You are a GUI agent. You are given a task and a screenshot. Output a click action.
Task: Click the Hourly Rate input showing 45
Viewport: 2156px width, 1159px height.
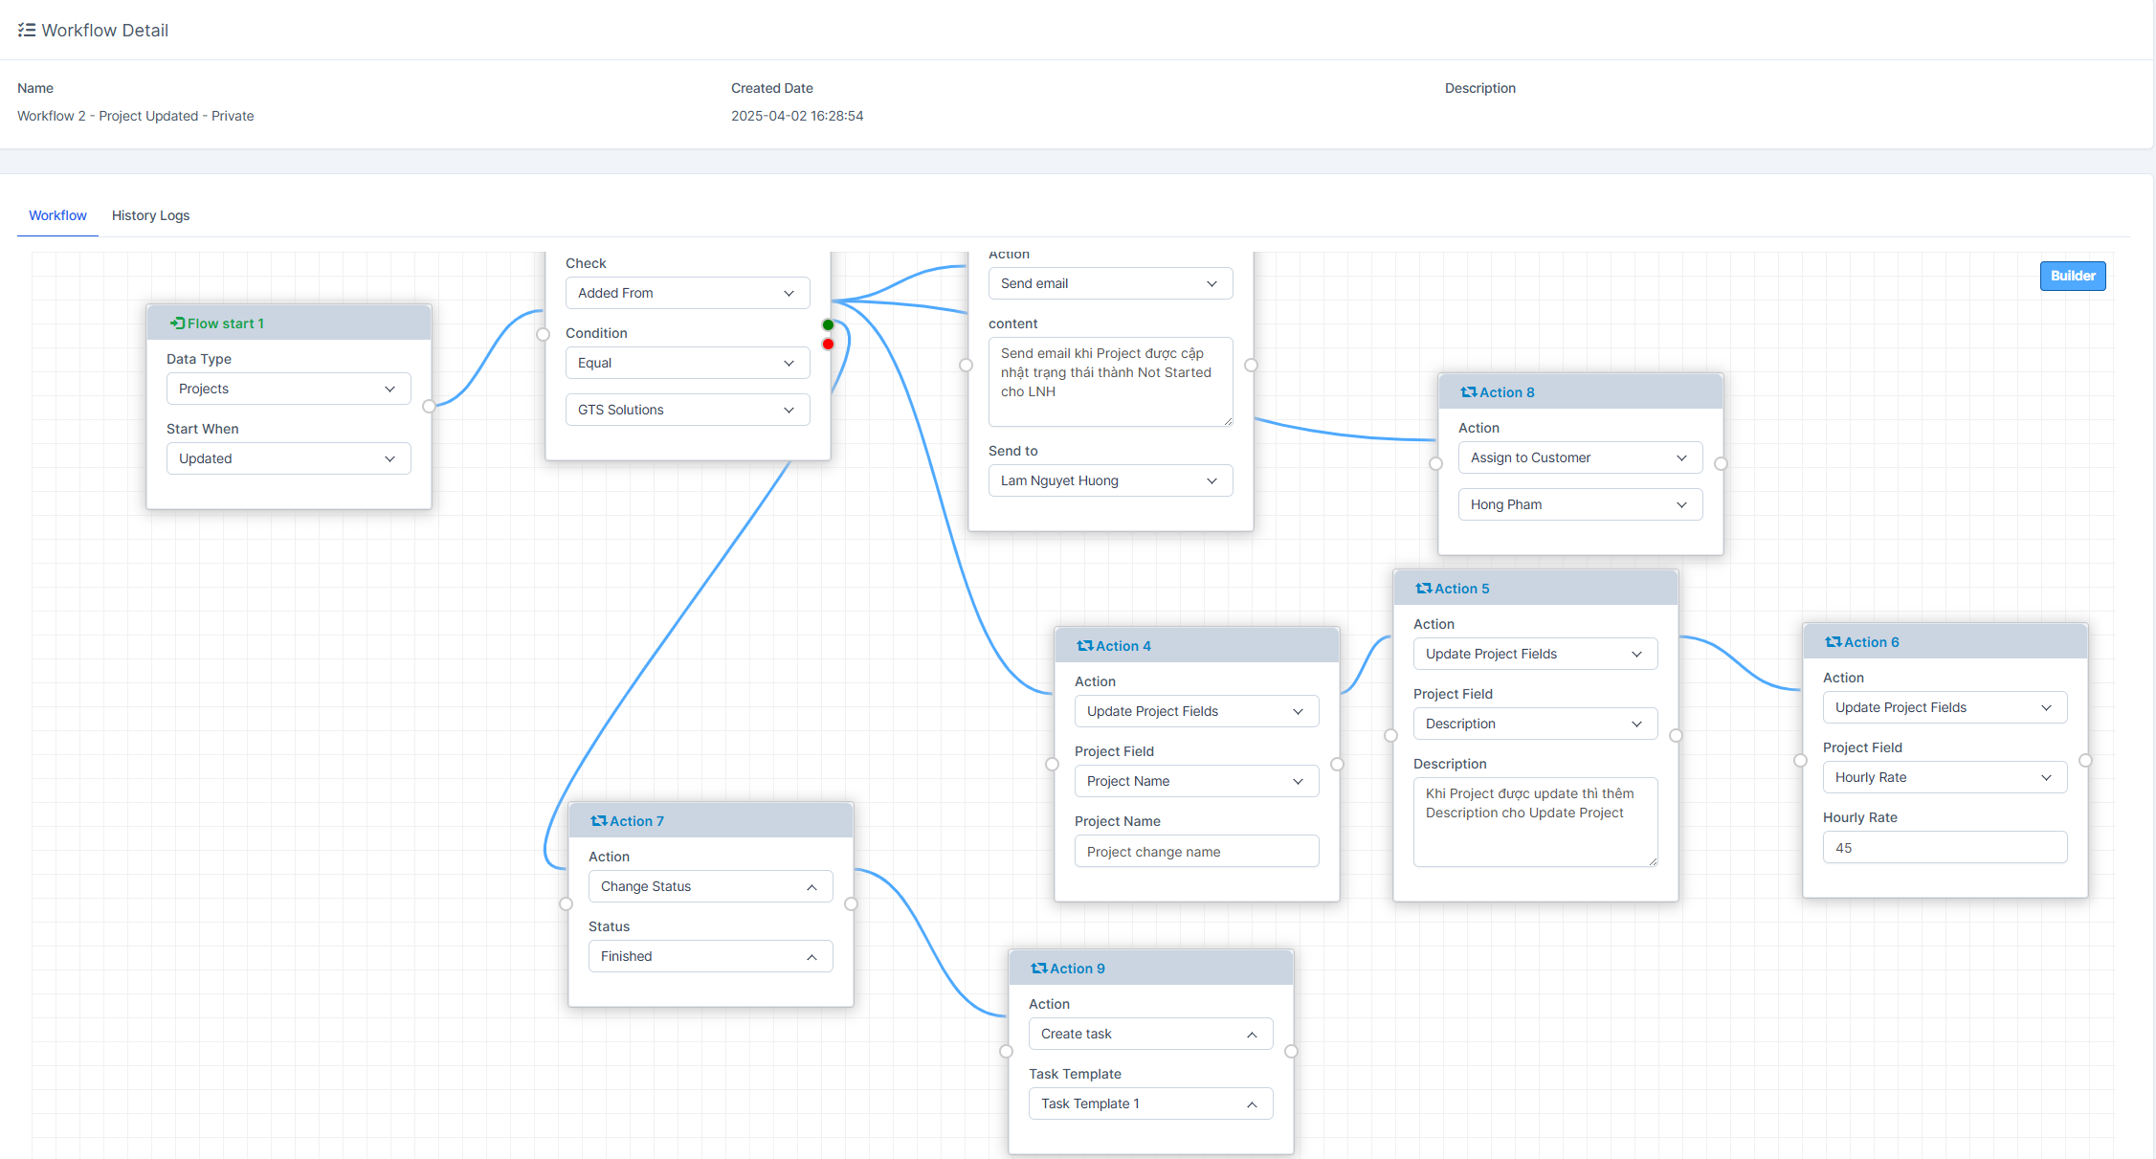[1944, 848]
